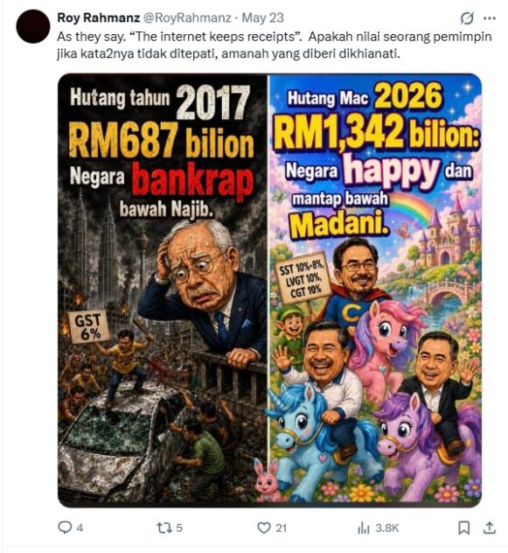The width and height of the screenshot is (508, 553).
Task: Open the @RoyRahmanz handle link
Action: [187, 17]
